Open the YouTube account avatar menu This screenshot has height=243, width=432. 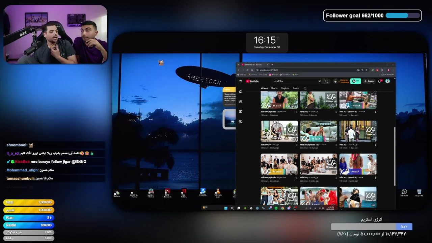tap(387, 81)
